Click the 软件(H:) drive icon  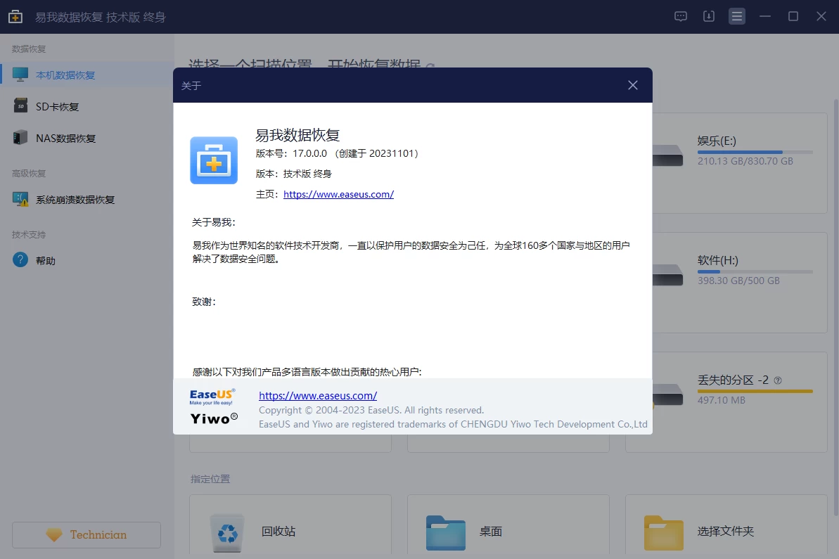[668, 275]
